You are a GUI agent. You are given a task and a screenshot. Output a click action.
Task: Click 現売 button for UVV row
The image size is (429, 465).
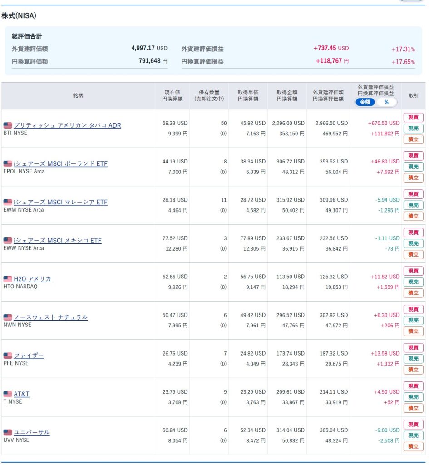click(x=413, y=435)
